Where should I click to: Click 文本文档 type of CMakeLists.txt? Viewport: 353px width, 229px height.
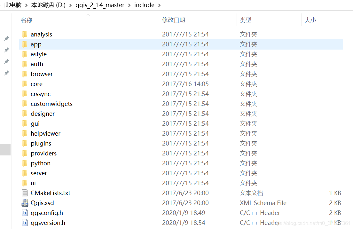coord(251,193)
